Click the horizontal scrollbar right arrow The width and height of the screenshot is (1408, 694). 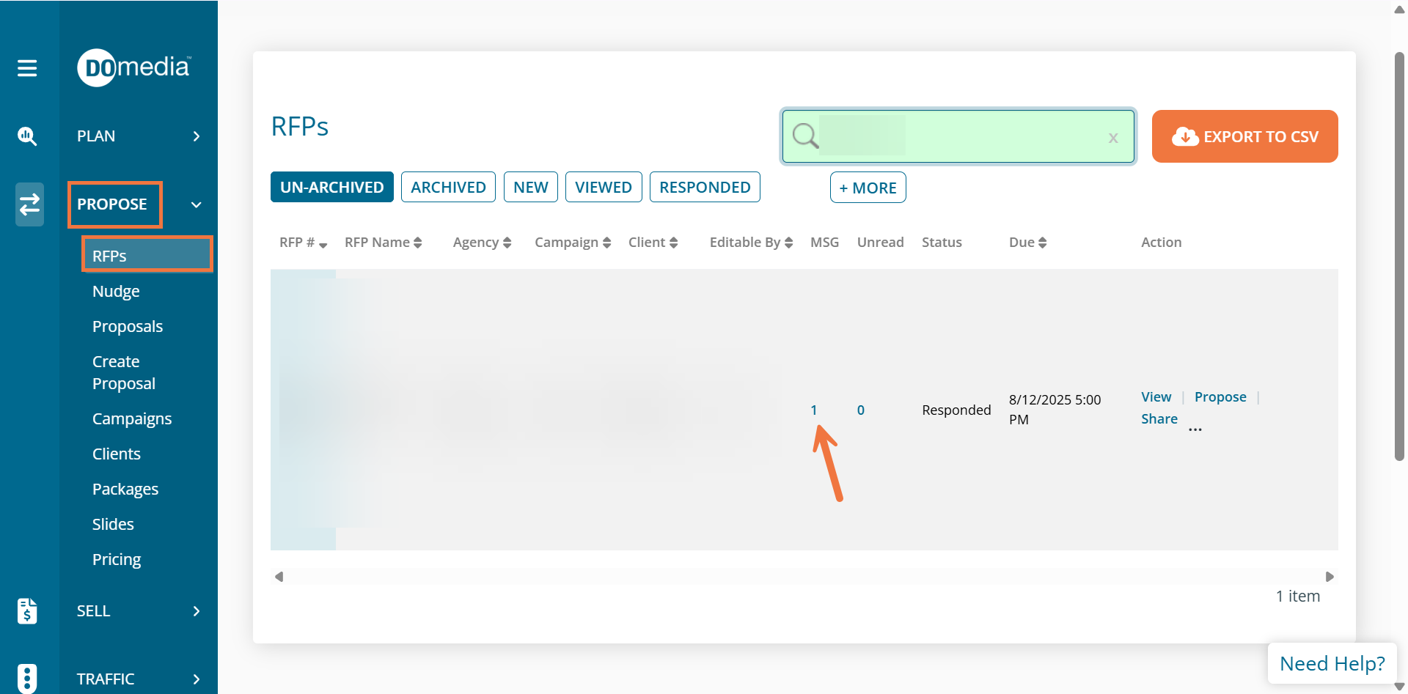[1329, 577]
